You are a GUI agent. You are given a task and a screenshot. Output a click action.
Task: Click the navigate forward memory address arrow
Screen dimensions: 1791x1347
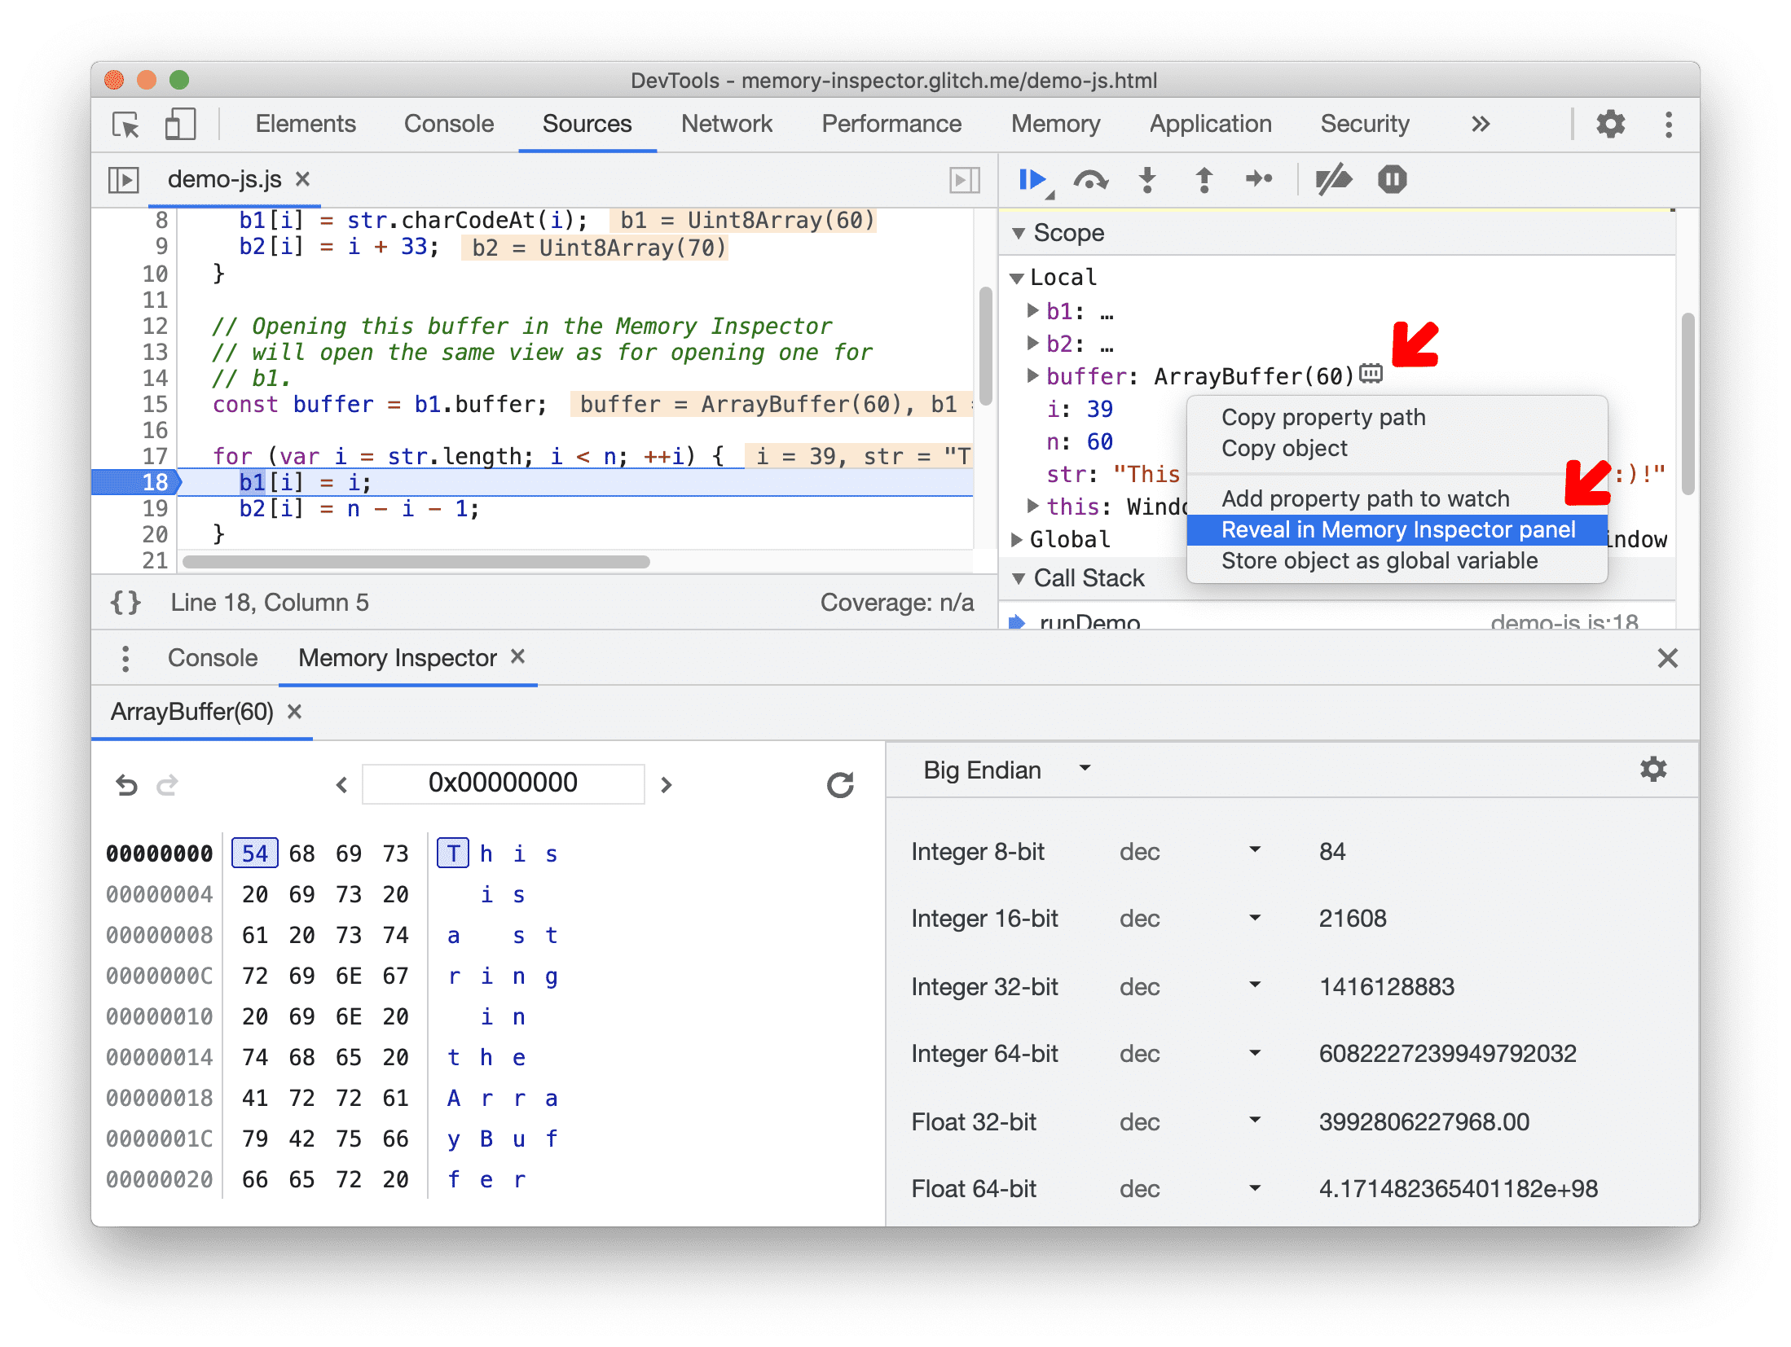click(668, 784)
